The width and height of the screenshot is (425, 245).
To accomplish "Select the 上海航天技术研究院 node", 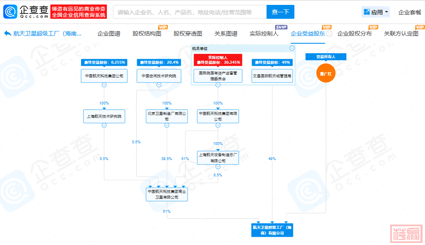I will pos(104,116).
